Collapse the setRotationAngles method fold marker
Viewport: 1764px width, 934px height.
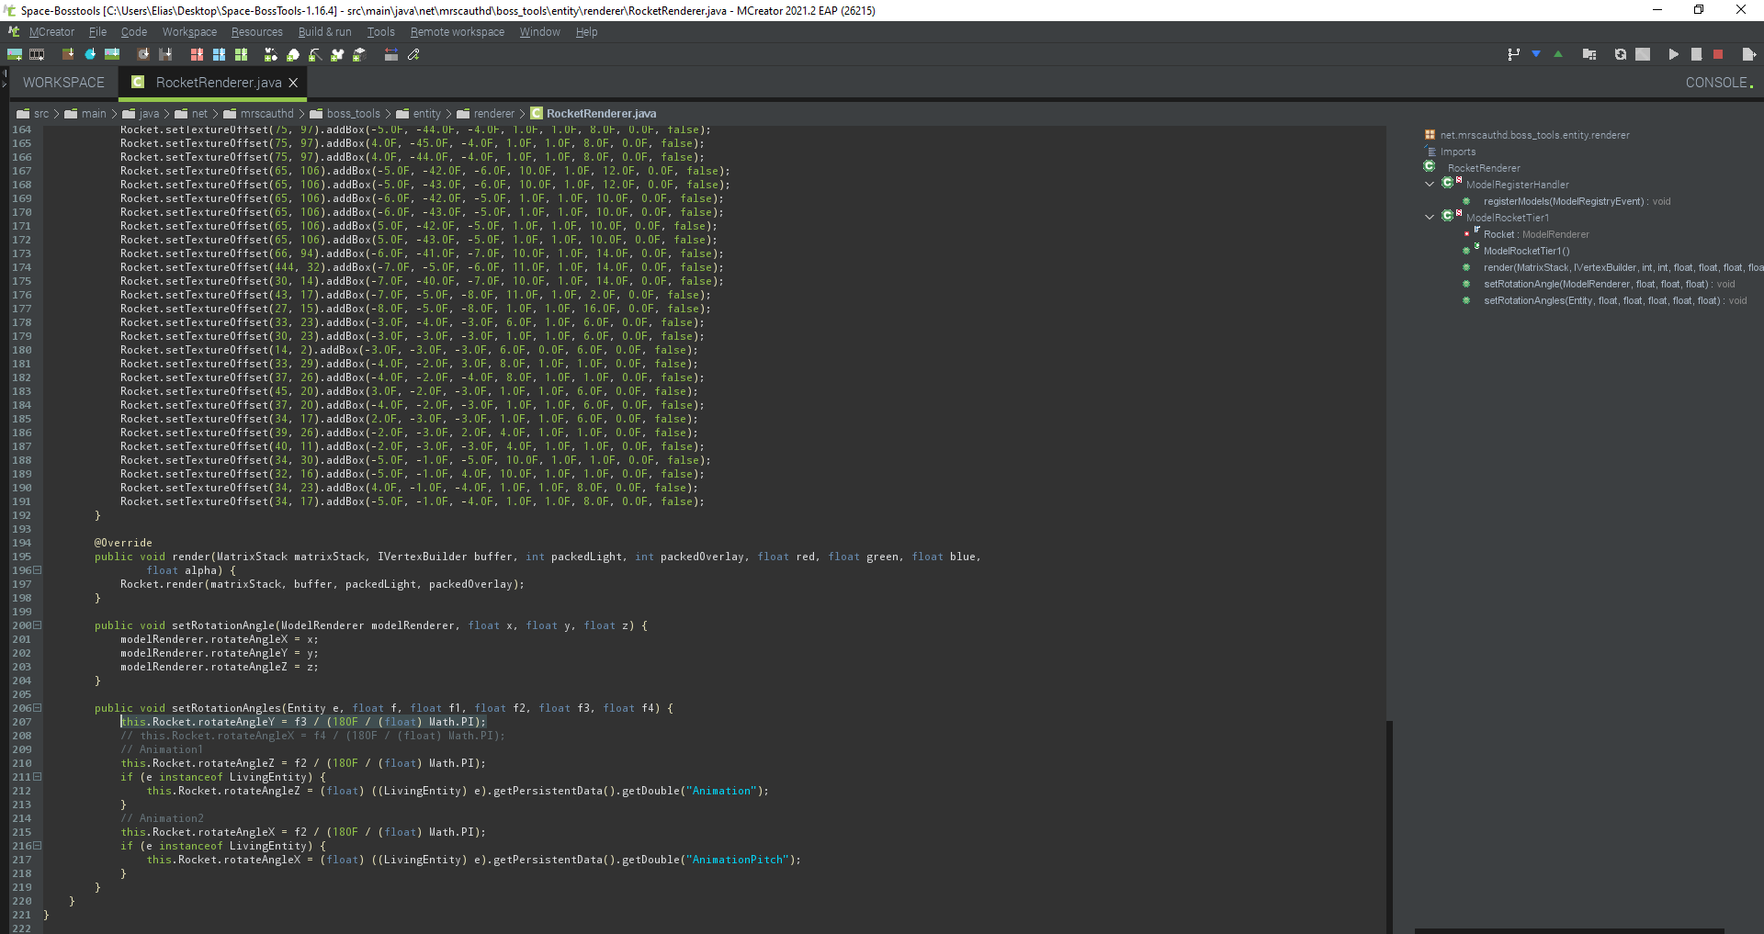37,708
